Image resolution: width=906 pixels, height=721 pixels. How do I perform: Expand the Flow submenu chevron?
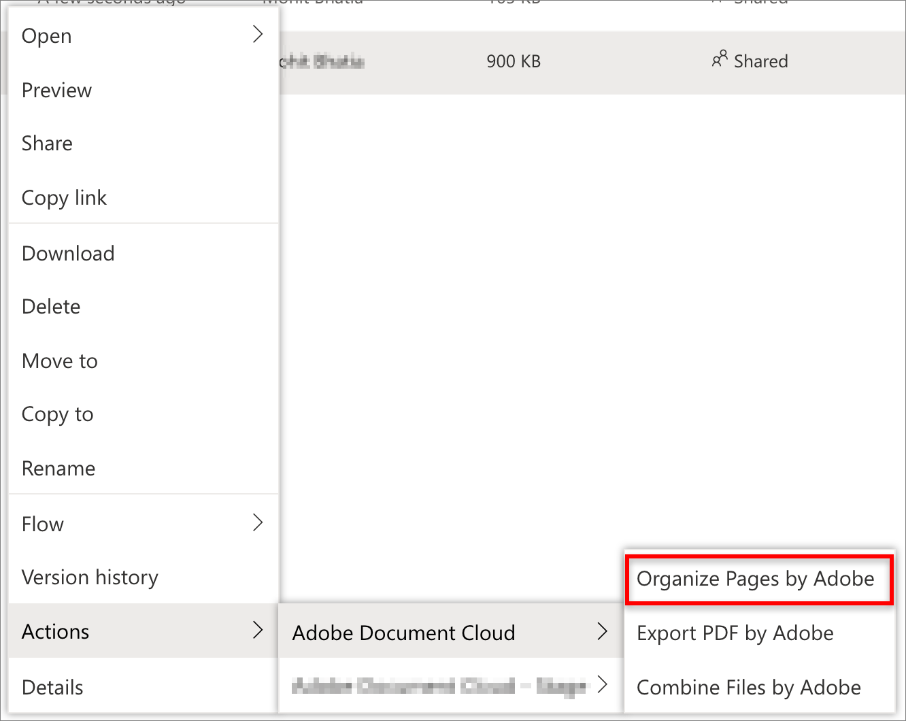pos(258,522)
